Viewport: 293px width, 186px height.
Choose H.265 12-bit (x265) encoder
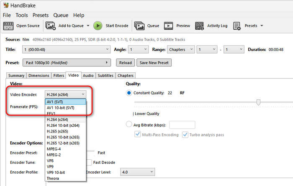pos(65,143)
